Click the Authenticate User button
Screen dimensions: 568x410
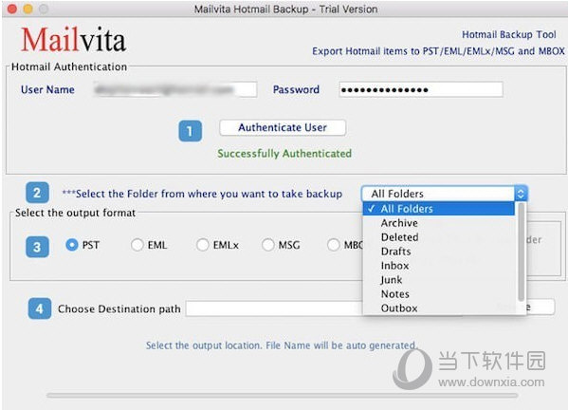point(283,127)
